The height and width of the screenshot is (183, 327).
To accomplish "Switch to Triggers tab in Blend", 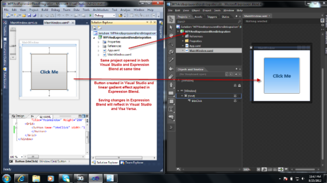I will 212,17.
